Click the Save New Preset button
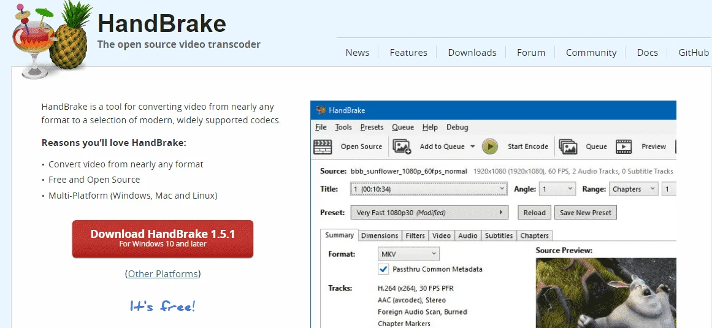This screenshot has width=712, height=328. click(585, 212)
